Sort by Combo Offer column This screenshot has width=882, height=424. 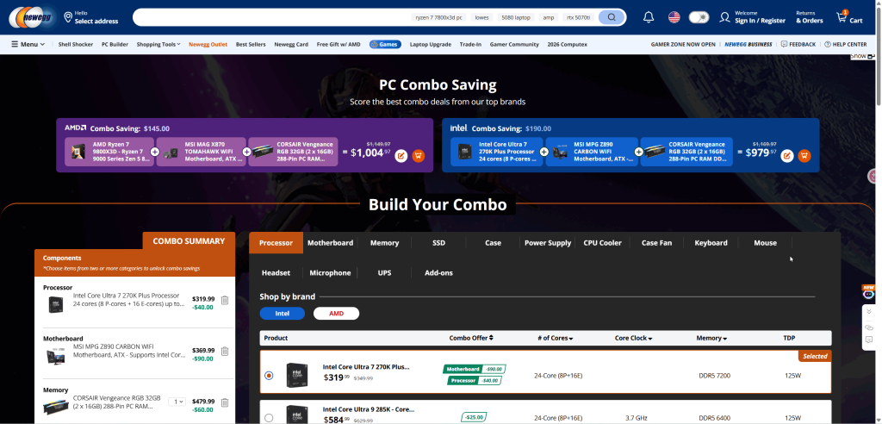471,338
